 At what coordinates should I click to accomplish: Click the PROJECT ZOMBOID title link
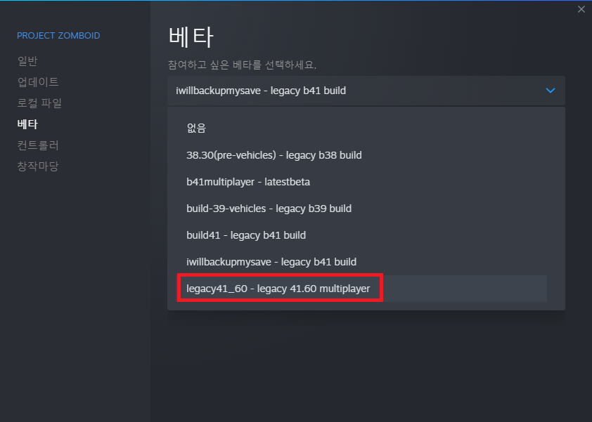pos(58,36)
